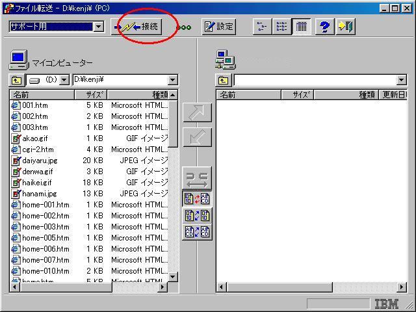Open the 設定 settings button
416x312 pixels.
218,27
